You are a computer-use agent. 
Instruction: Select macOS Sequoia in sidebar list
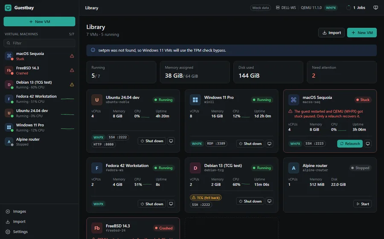[39, 56]
